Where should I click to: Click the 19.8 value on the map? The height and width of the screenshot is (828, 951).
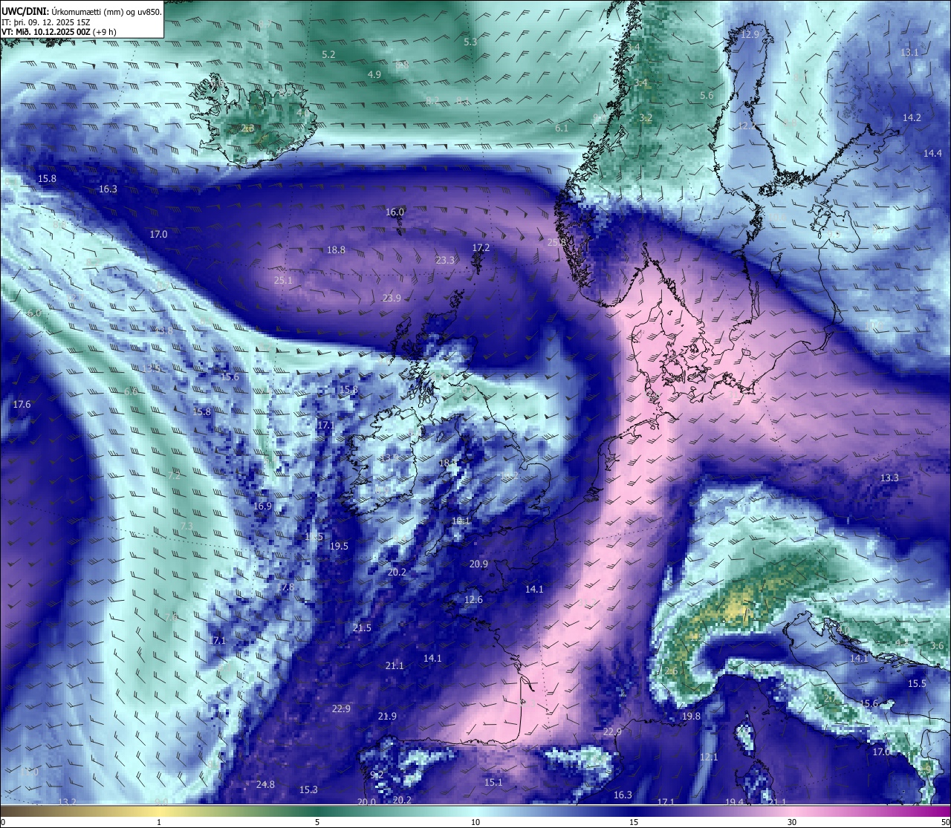pos(691,717)
